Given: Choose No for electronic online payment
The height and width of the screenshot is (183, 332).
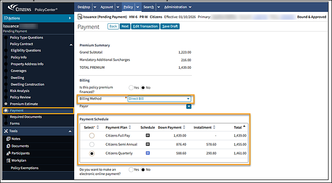Looking at the screenshot, I should click(x=143, y=170).
